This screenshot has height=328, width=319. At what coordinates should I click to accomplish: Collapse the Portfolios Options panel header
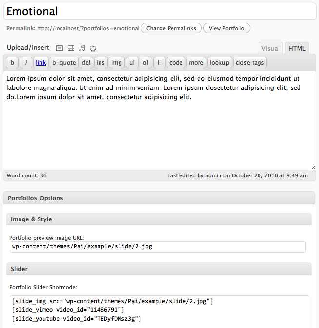(159, 198)
